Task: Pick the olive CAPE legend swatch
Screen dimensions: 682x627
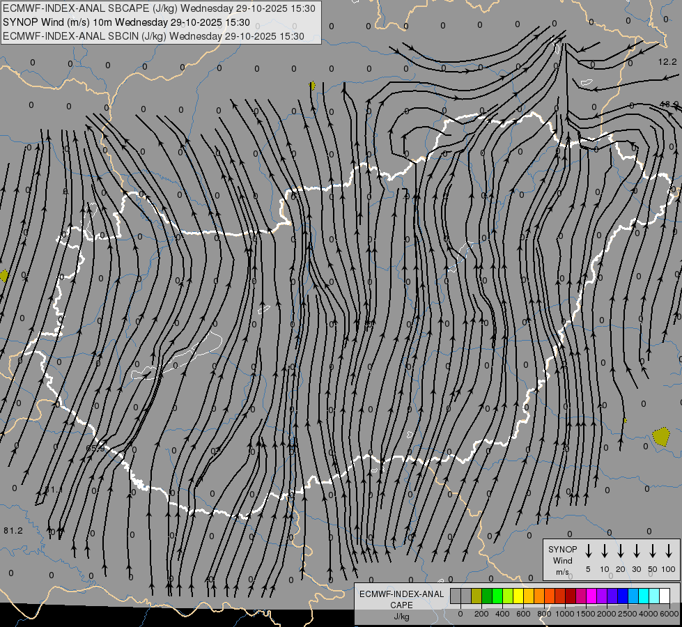Action: coord(476,596)
